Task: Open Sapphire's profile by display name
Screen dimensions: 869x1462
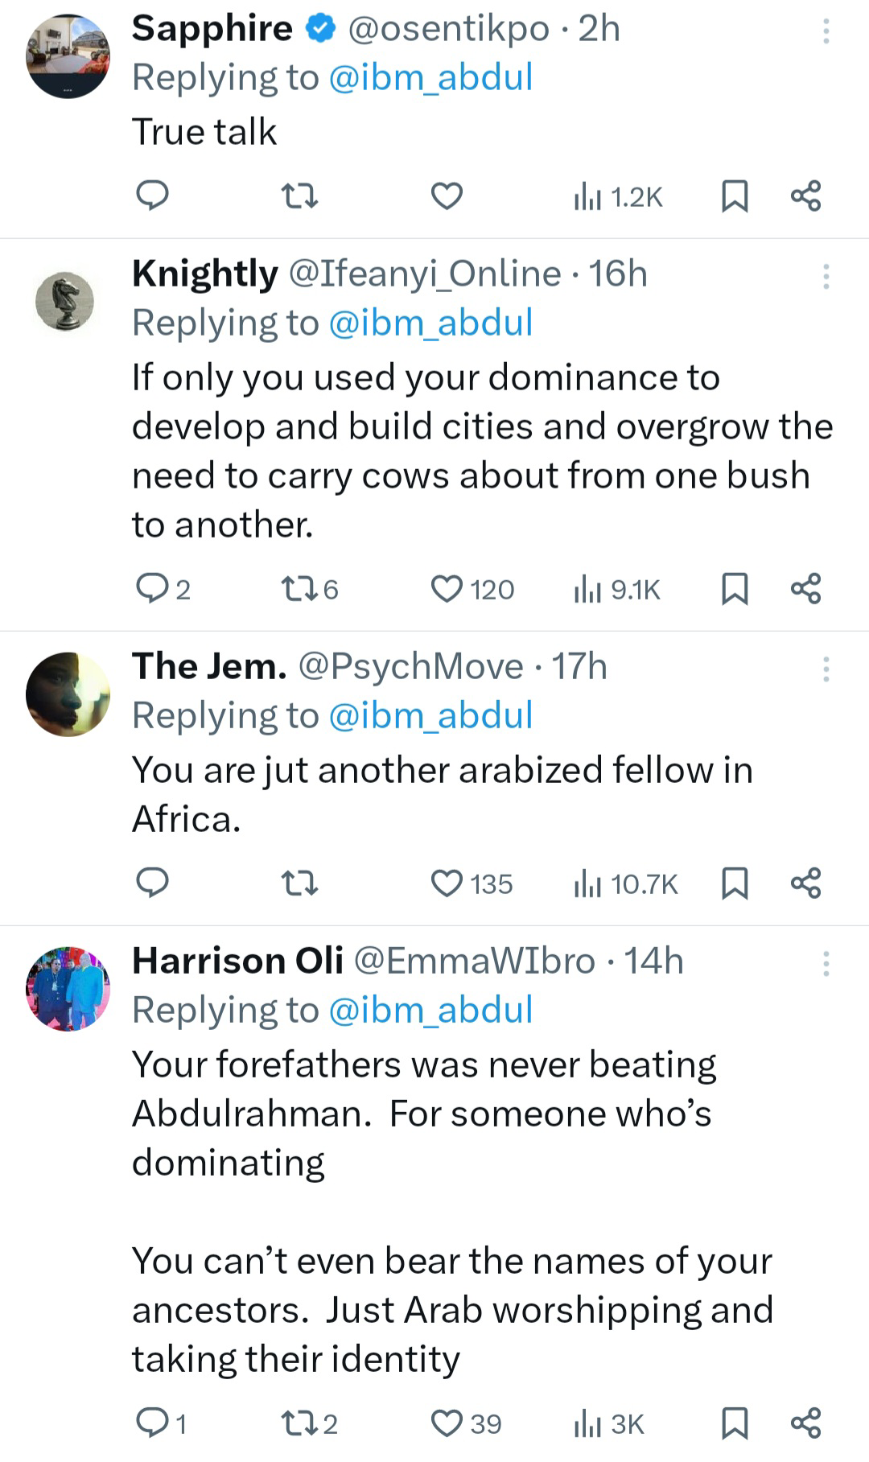Action: [x=212, y=29]
